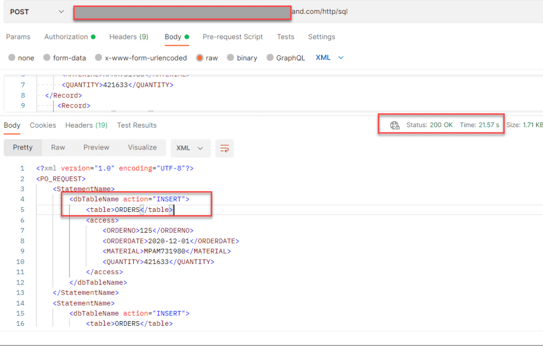Open the response XML format dropdown
Viewport: 543px width, 346px height.
190,148
